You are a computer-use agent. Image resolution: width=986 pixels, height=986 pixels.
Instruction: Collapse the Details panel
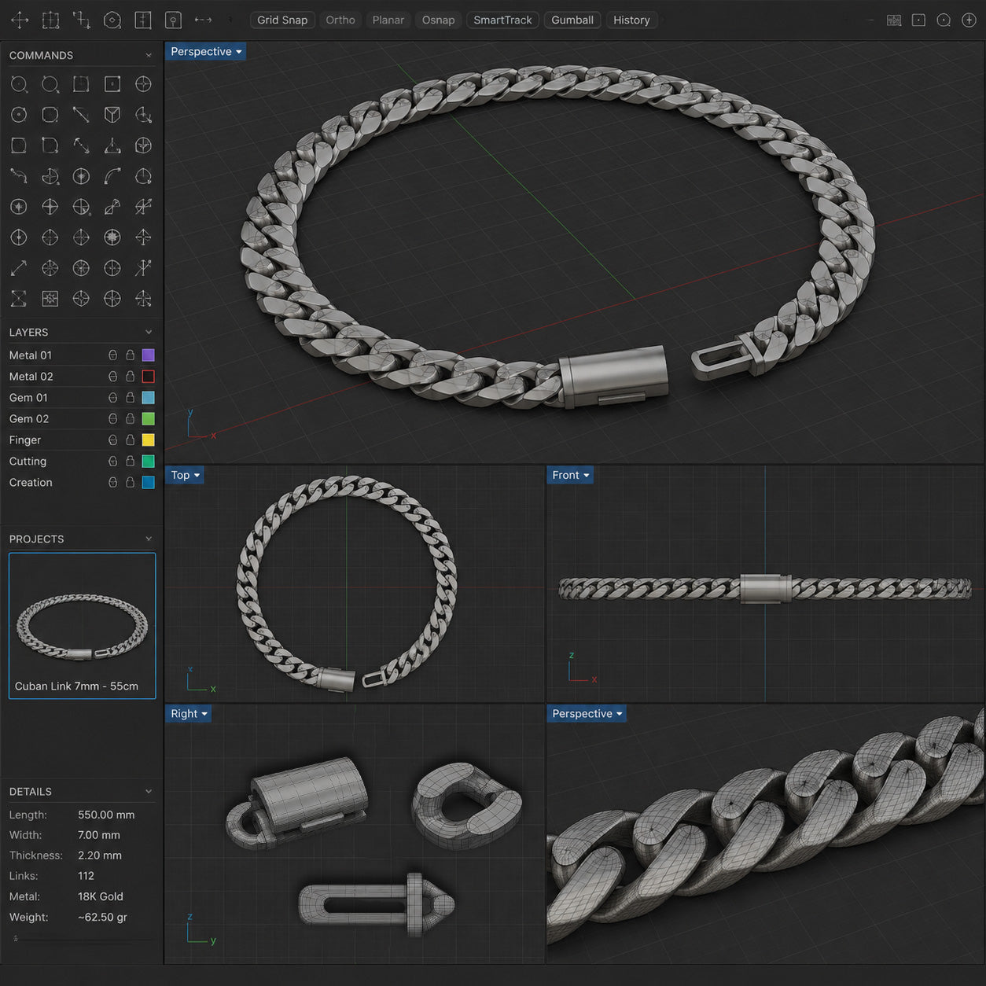[149, 792]
